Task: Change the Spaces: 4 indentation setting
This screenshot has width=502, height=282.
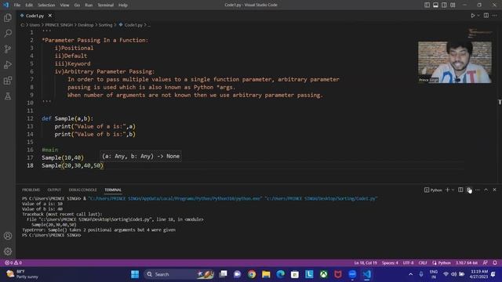Action: pos(390,263)
